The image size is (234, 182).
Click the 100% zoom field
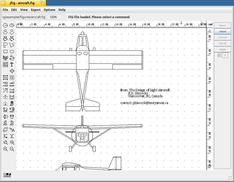pos(57,17)
